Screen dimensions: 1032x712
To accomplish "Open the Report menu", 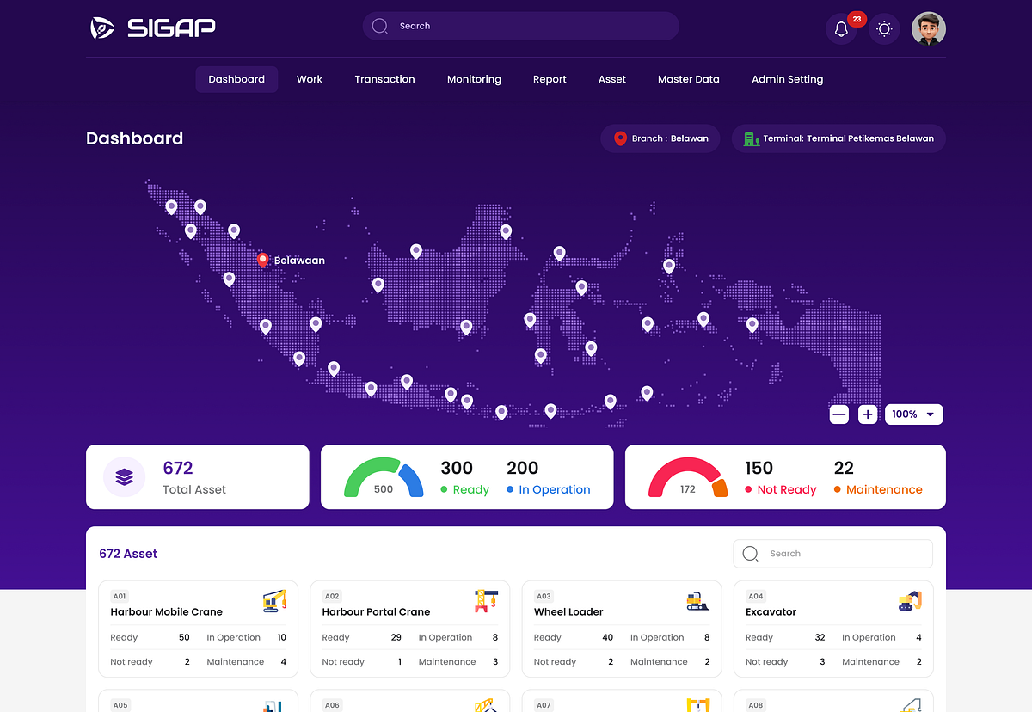I will [550, 79].
